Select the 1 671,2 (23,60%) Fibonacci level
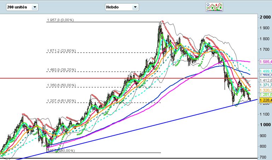This screenshot has height=160, width=272. 61,51
